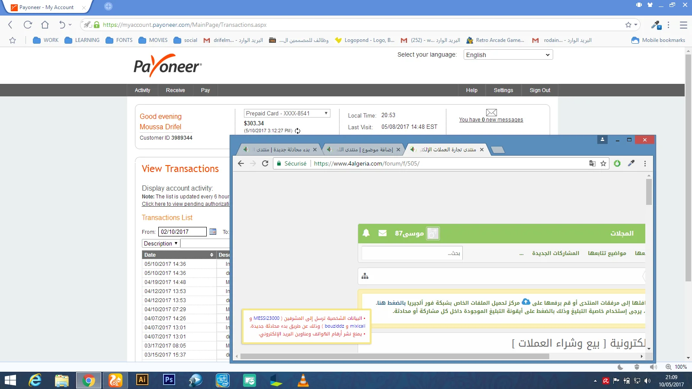Screen dimensions: 692x389
Task: Expand the Description filter dropdown
Action: coord(160,243)
